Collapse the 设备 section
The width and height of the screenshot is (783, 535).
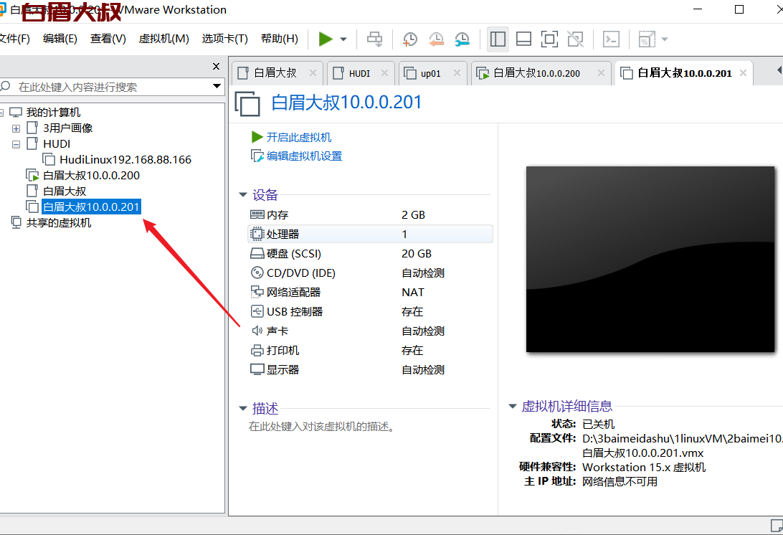pos(243,194)
